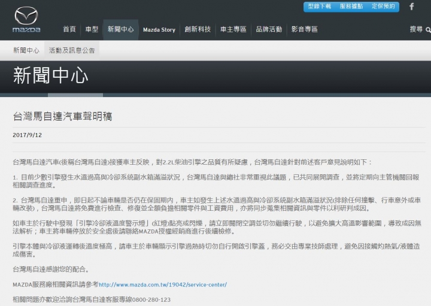431x306 pixels.
Task: Click the large 新聞中心 banner heading
Action: click(50, 75)
